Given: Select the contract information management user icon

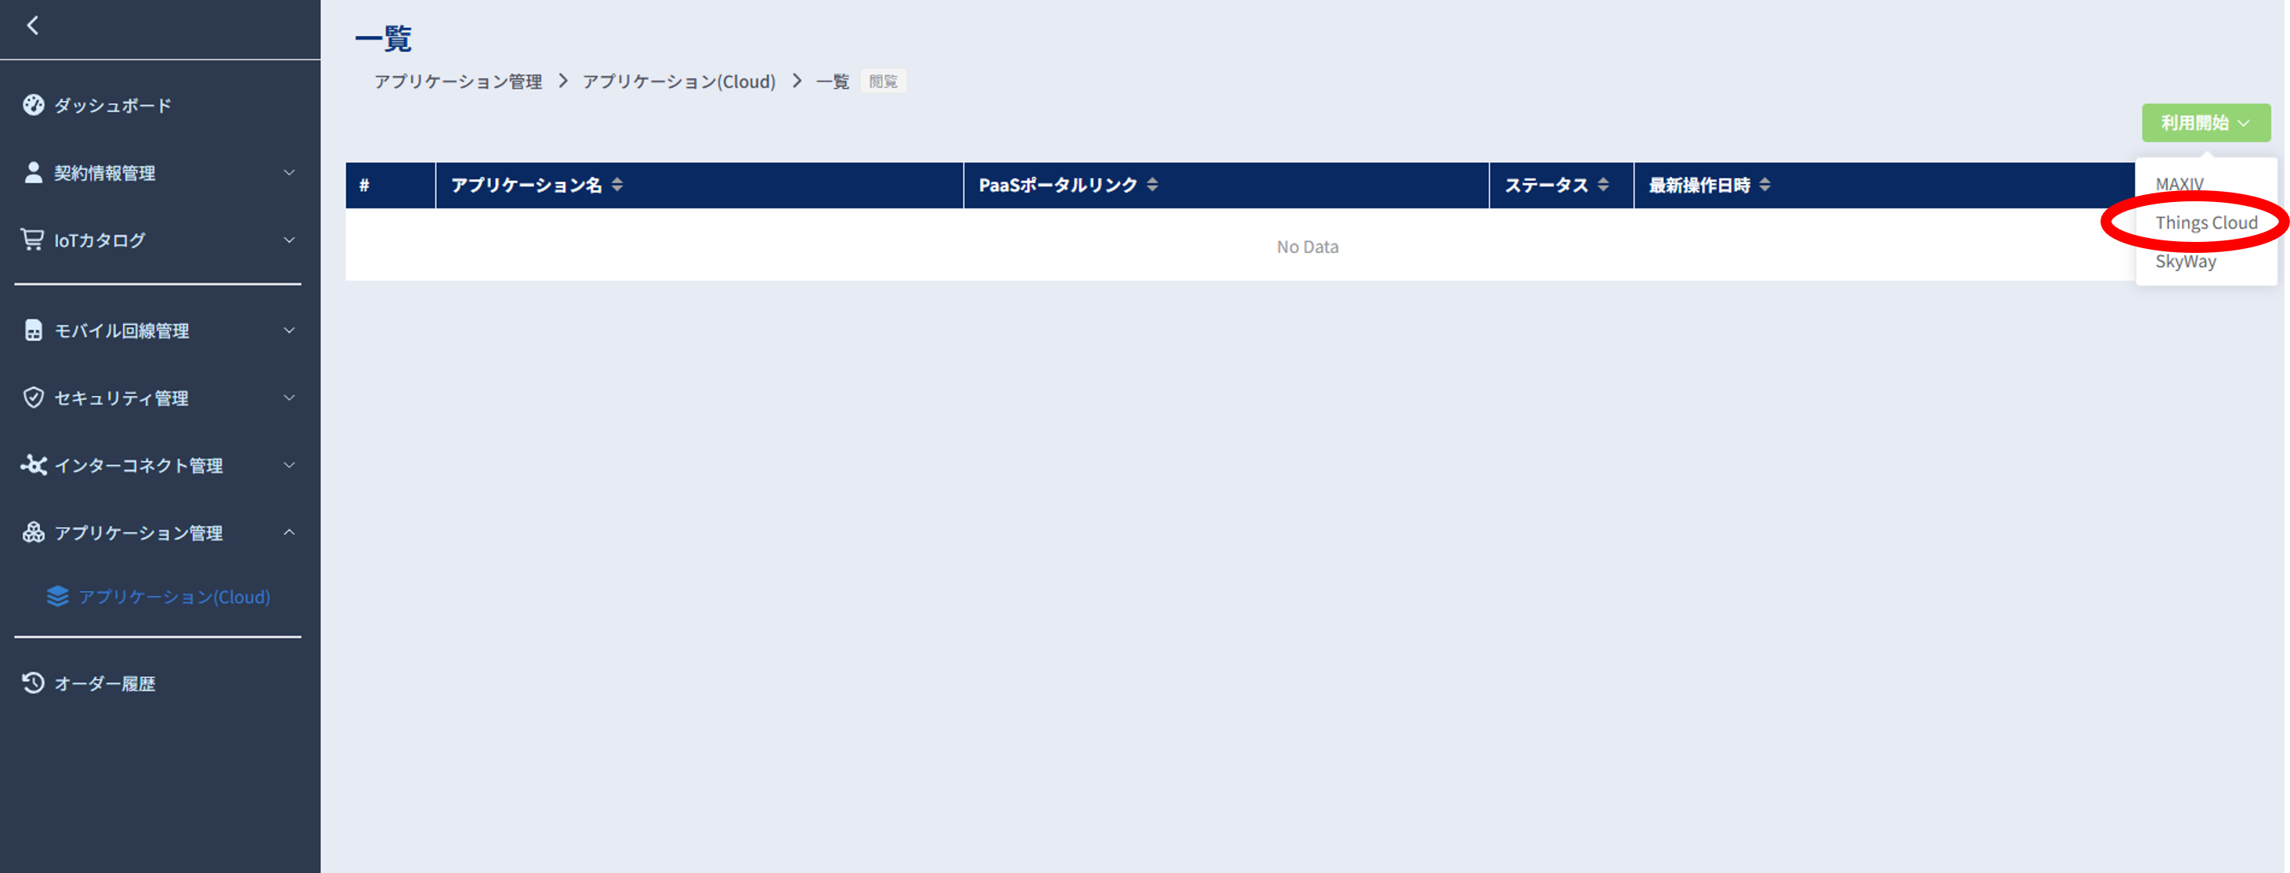Looking at the screenshot, I should [33, 172].
